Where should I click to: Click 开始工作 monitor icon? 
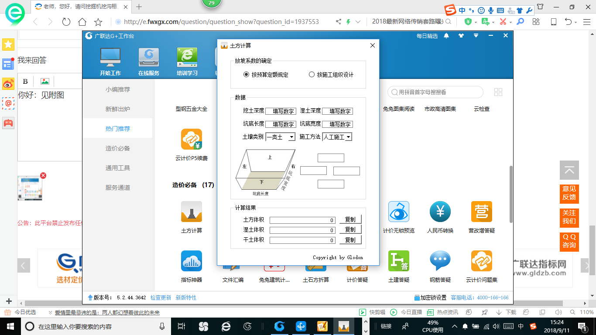click(110, 57)
